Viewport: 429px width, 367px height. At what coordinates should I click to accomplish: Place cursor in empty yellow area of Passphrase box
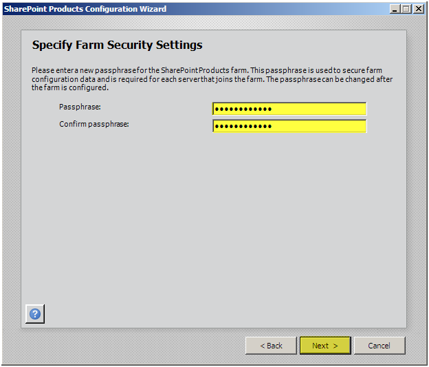tap(319, 109)
